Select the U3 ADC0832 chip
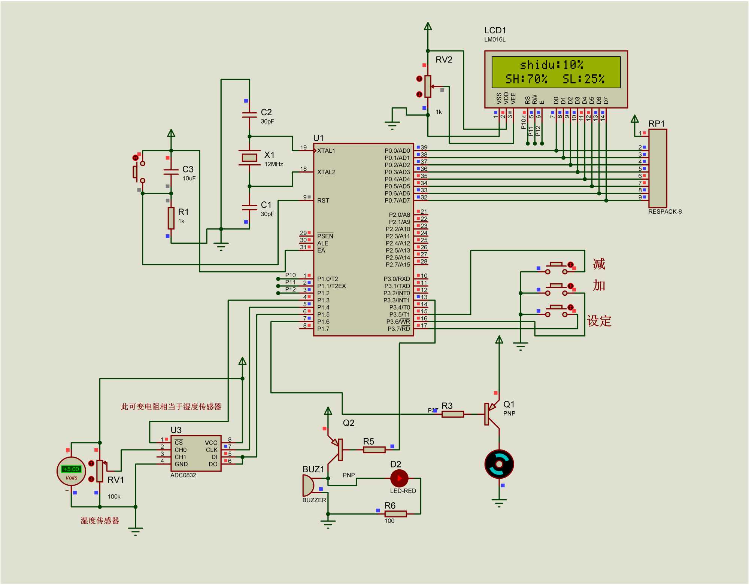The image size is (749, 585). coord(196,453)
